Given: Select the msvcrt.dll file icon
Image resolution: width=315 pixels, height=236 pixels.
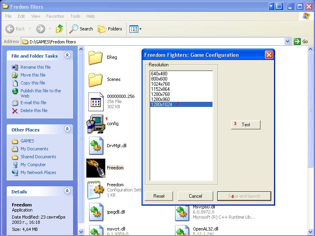Looking at the screenshot, I should point(96,230).
